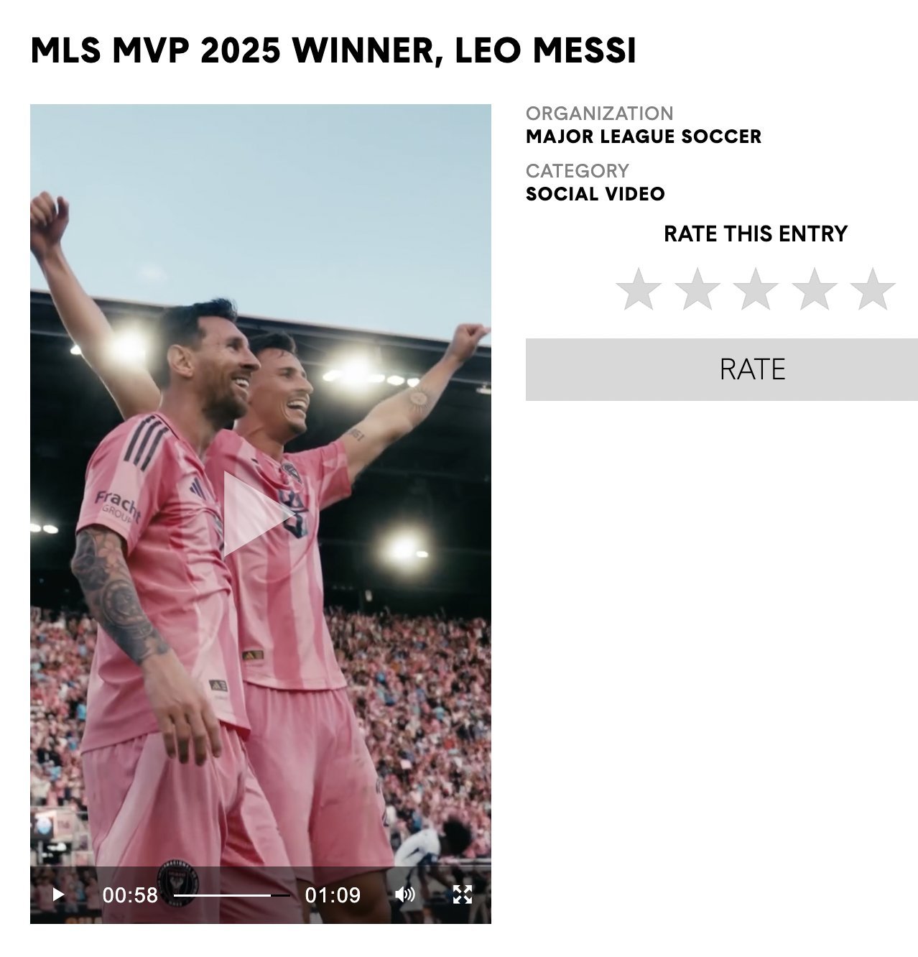Click the Category field label

tap(578, 171)
